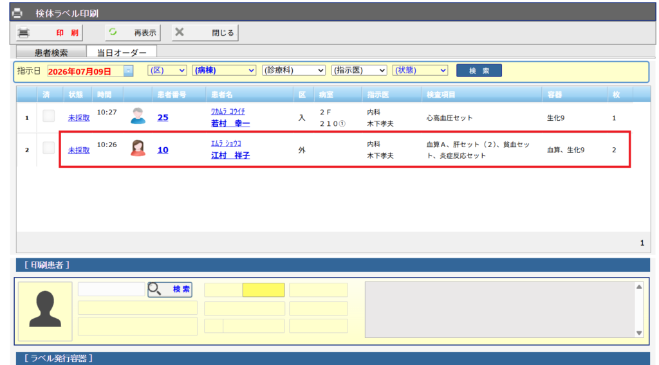Click the 再表示 refresh button
659x365 pixels.
point(131,33)
